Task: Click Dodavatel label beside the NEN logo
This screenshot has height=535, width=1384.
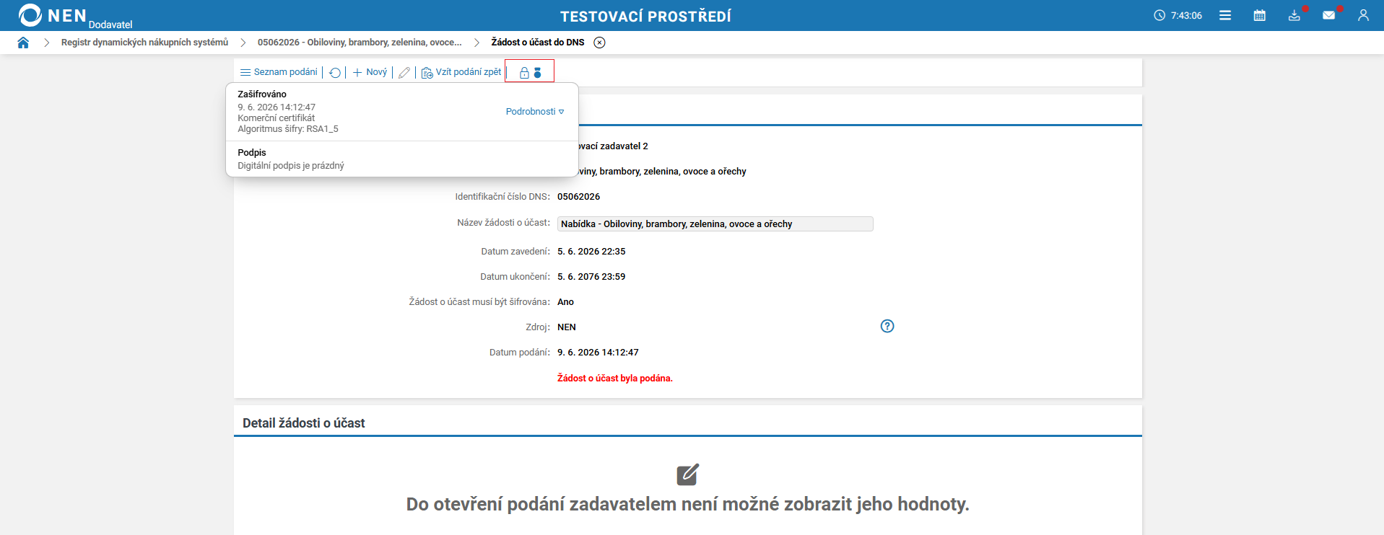Action: 110,25
